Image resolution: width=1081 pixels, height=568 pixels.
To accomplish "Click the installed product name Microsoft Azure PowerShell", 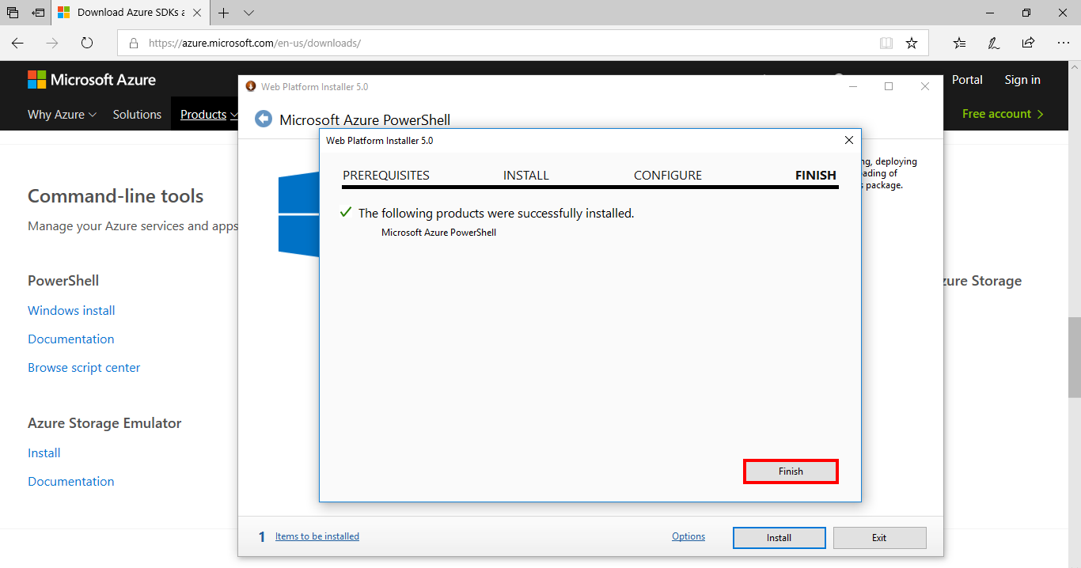I will (438, 233).
